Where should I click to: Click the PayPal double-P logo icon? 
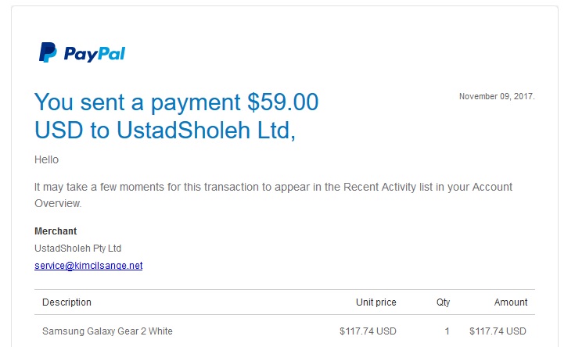[48, 52]
